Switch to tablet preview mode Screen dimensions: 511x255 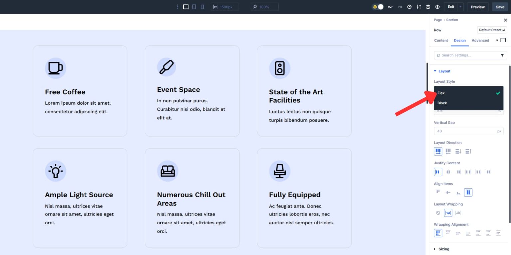[194, 7]
